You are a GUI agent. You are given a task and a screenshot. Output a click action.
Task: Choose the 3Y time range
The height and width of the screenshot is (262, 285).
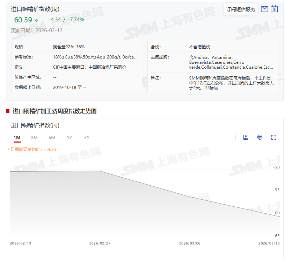coord(87,138)
